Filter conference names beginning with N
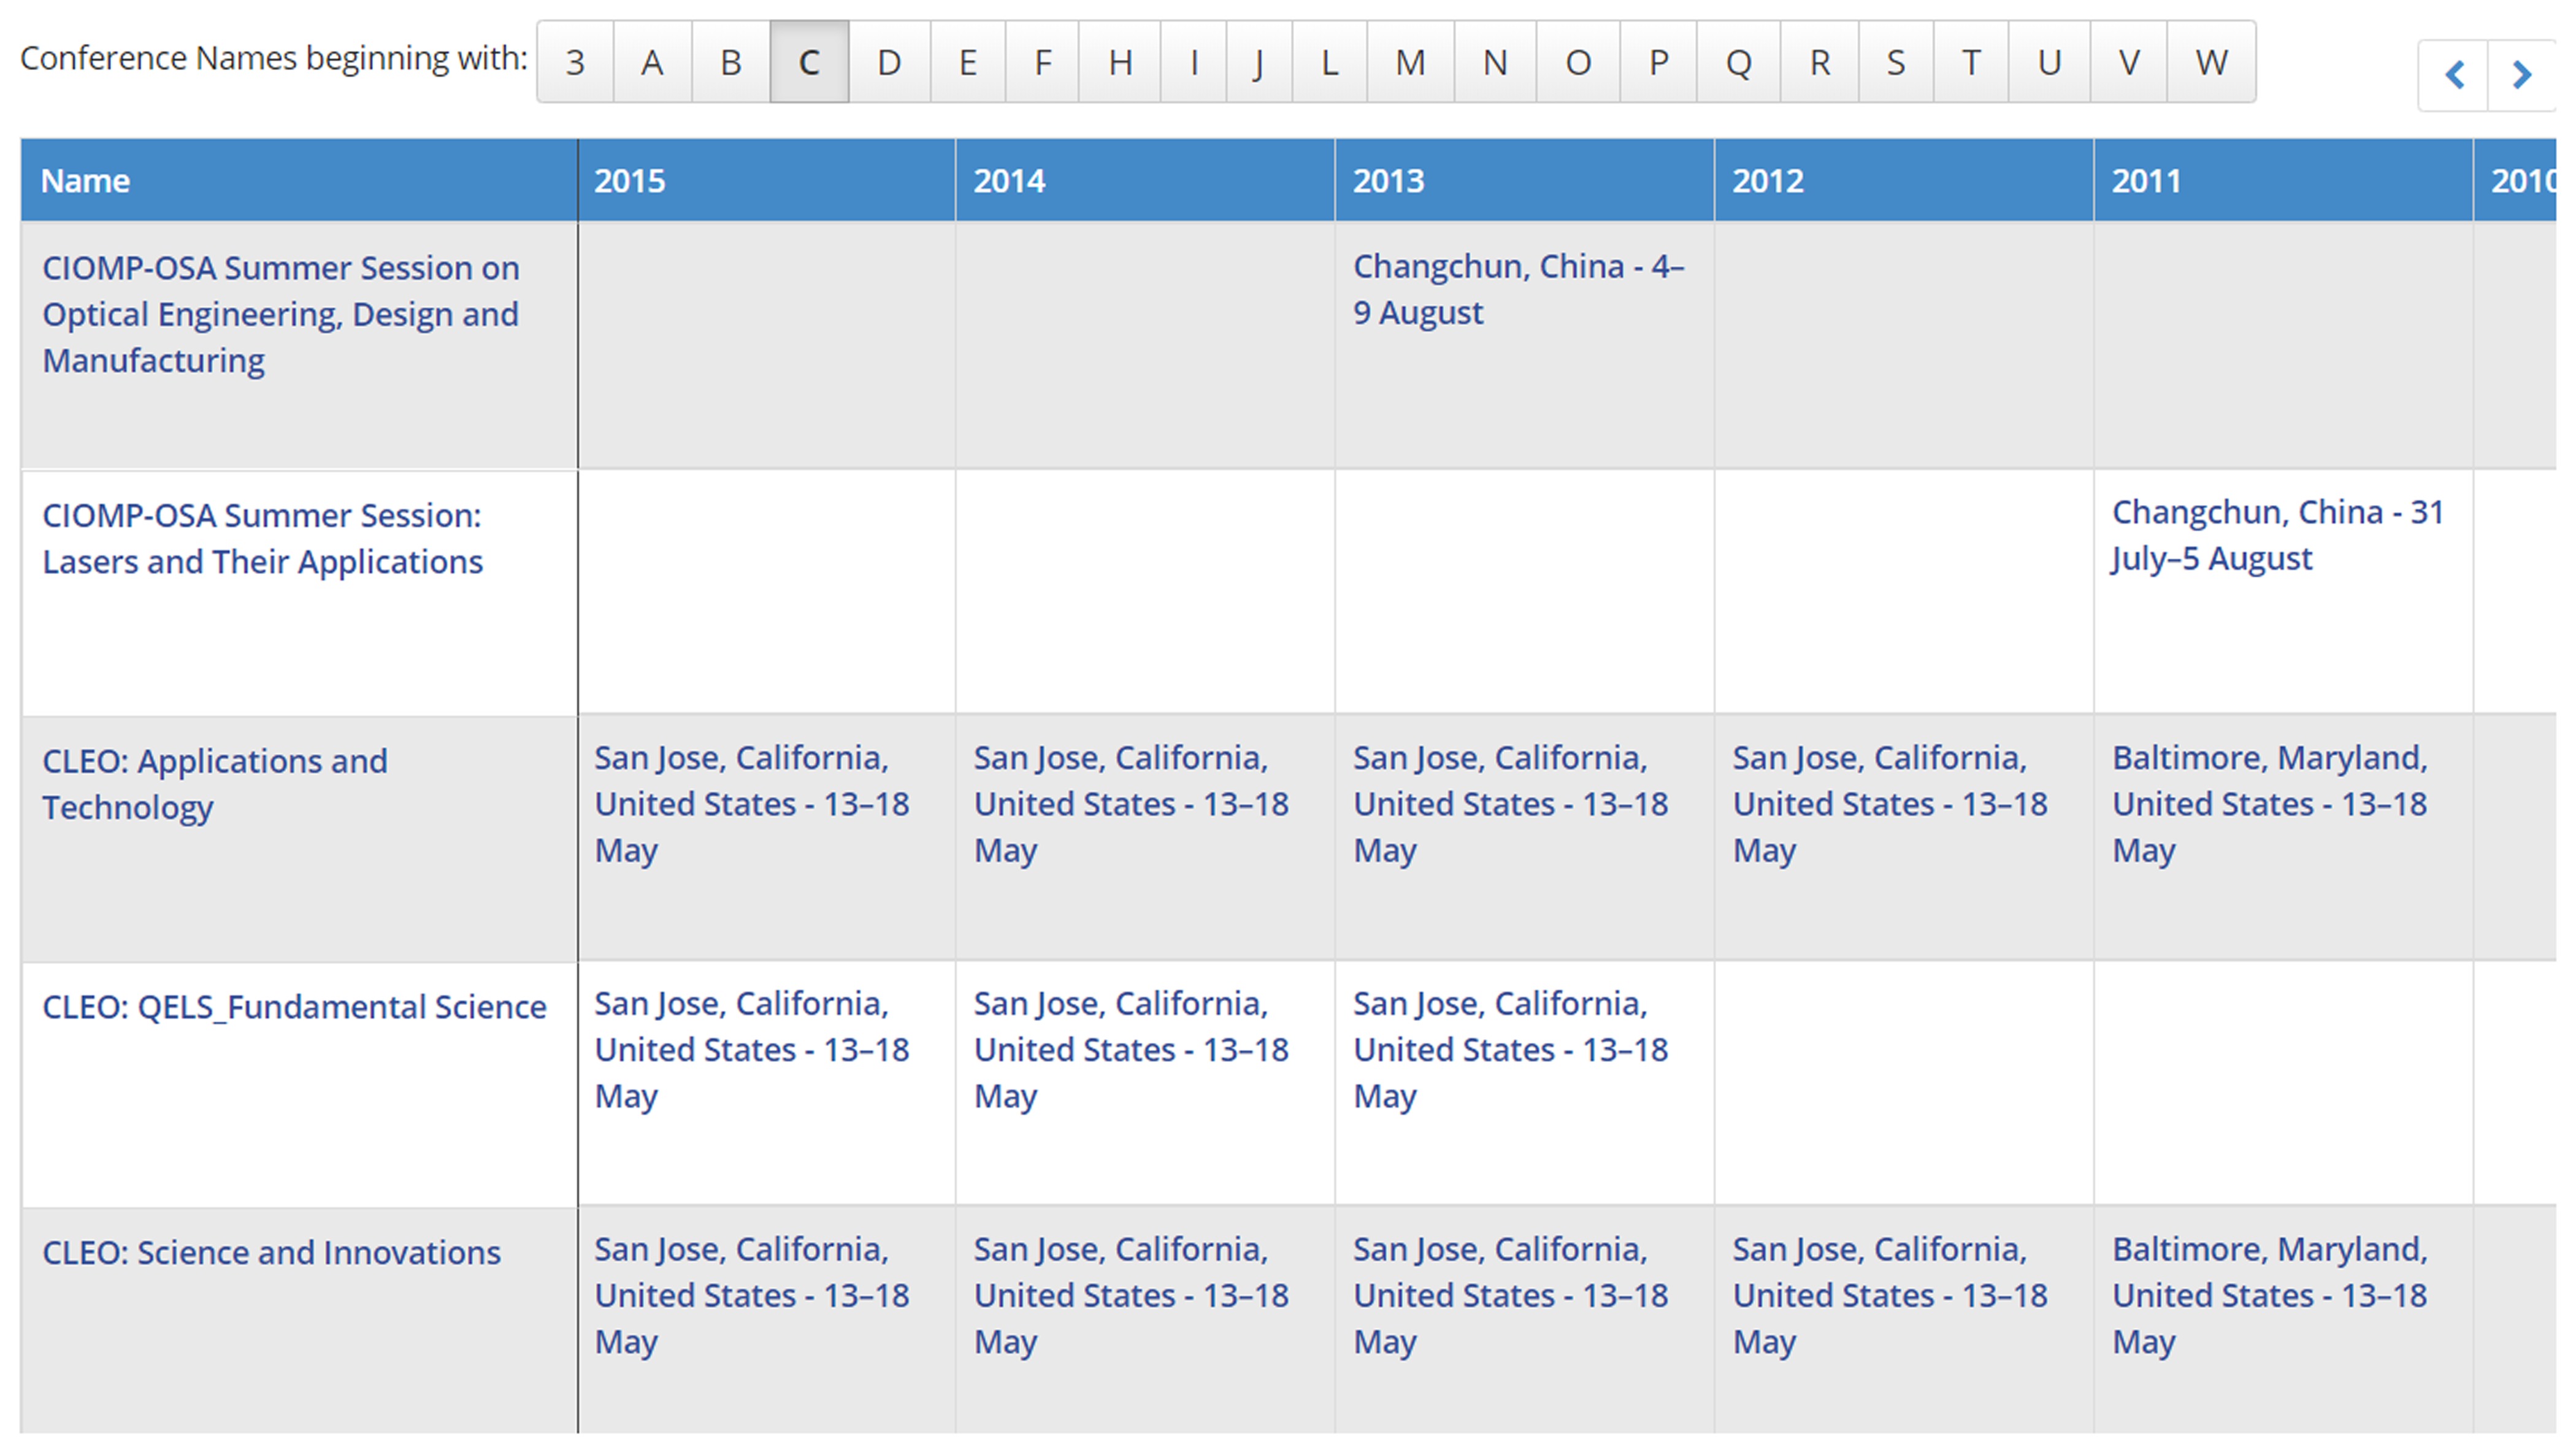Viewport: 2576px width, 1453px height. (1495, 62)
